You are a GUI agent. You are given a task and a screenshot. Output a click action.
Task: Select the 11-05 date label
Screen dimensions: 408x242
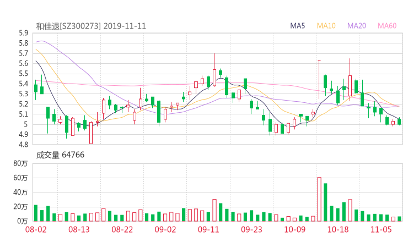[380, 229]
